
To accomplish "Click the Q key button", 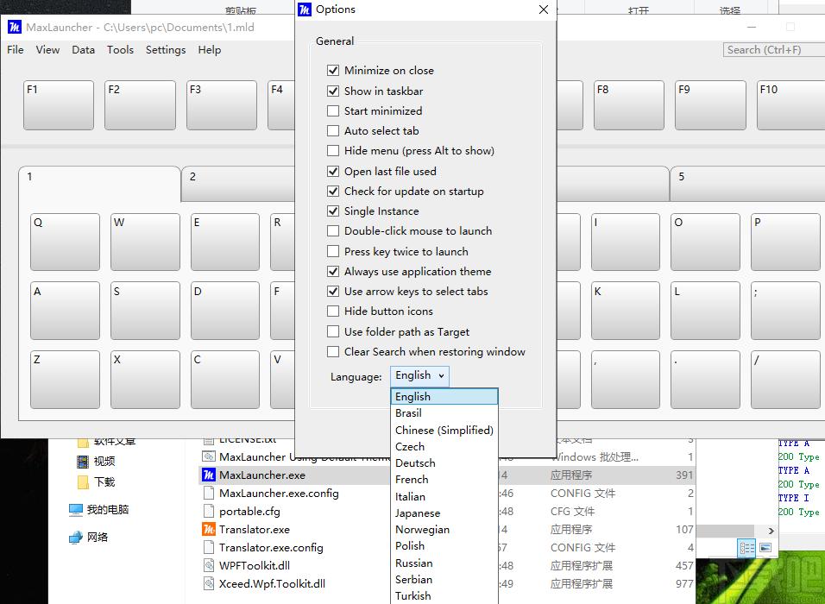I will pyautogui.click(x=65, y=242).
